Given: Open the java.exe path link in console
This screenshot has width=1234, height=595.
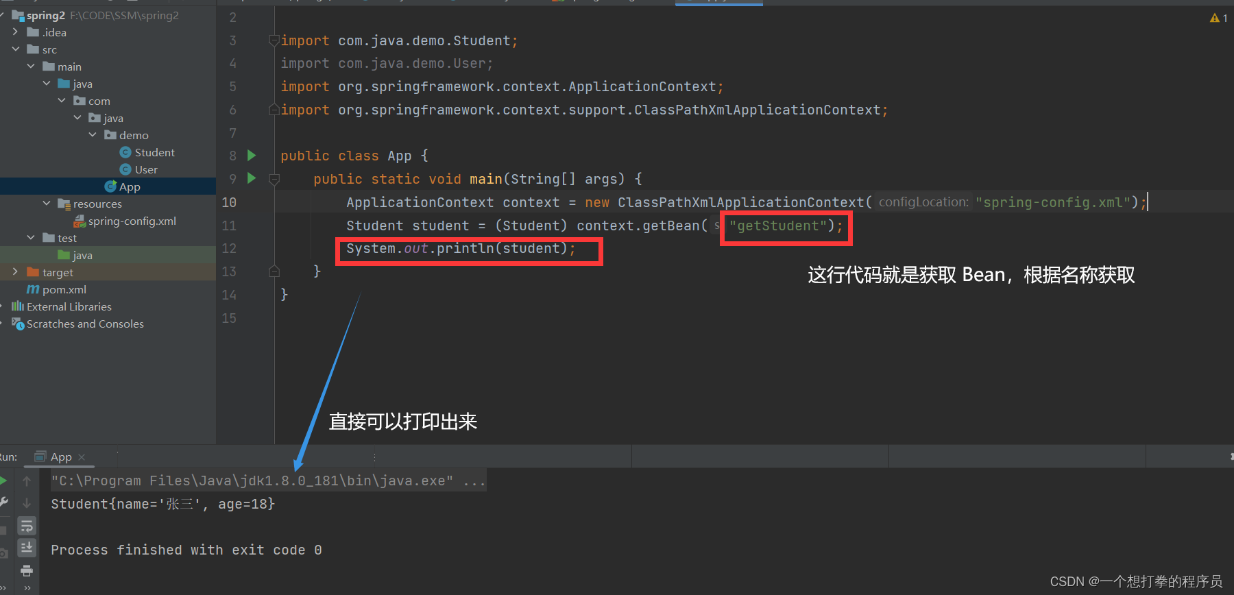Looking at the screenshot, I should point(252,481).
